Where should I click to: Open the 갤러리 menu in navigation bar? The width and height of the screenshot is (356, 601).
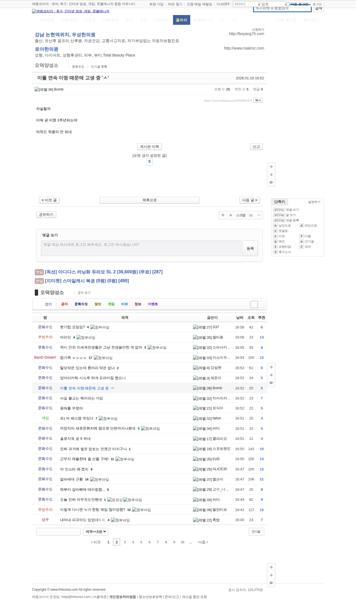pos(181,20)
